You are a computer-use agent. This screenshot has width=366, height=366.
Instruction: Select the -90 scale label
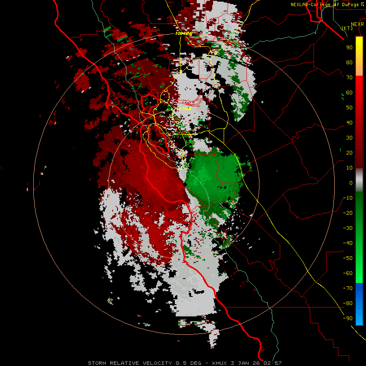pyautogui.click(x=348, y=318)
